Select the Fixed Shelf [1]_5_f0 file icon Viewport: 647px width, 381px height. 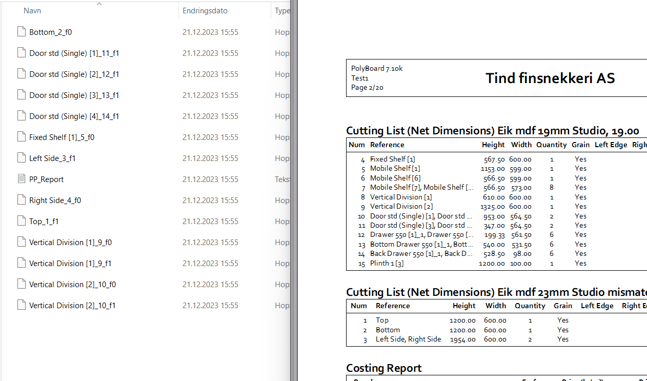tap(21, 137)
